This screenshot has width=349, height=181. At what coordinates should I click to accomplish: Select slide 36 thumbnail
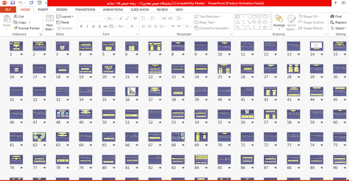[x=132, y=92]
